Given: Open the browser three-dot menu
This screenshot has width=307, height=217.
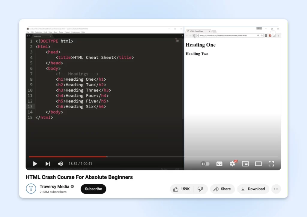Looking at the screenshot, I should pos(279,36).
